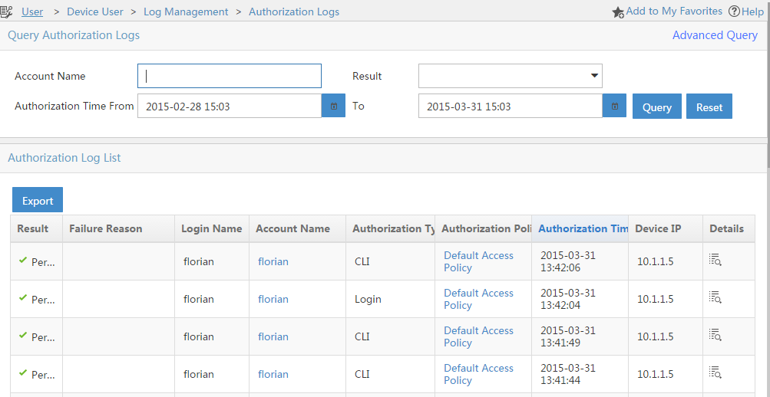Sort by Authorization Time column header
Screen dimensions: 770x397
583,228
